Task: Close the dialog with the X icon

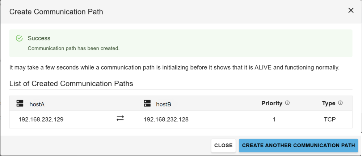Action: [351, 10]
